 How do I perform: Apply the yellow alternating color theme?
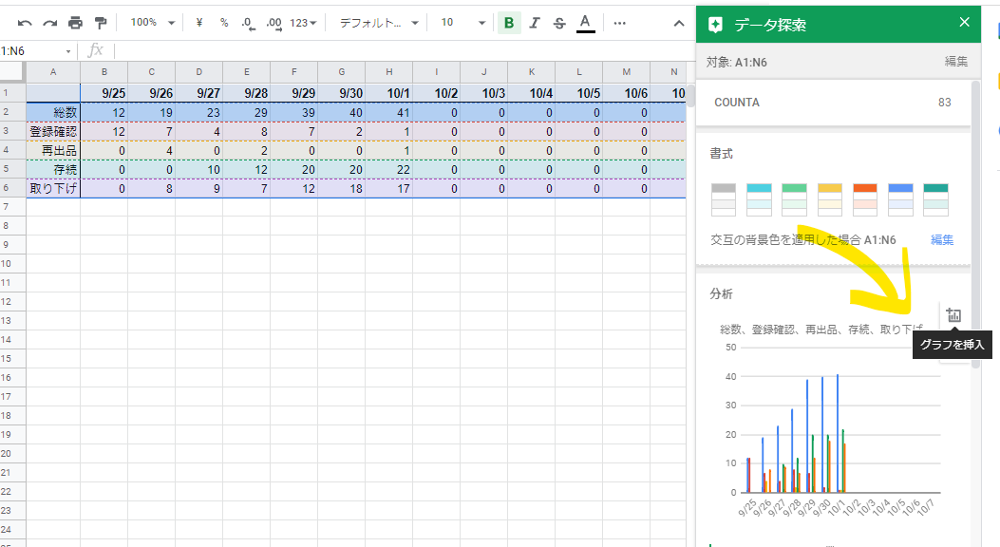[830, 200]
